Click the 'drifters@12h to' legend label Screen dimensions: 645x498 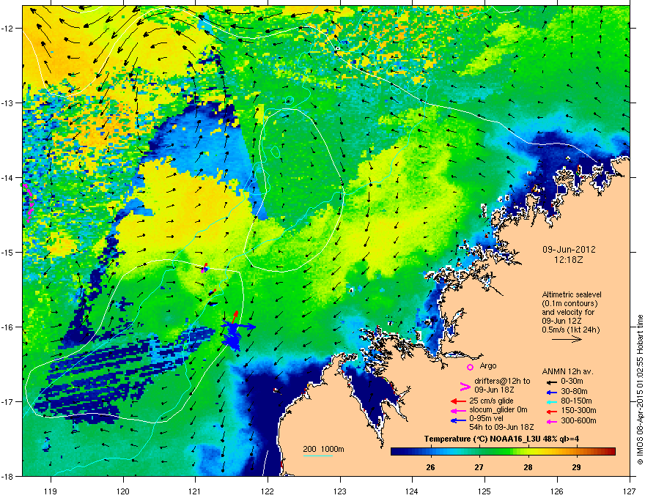[x=502, y=381]
